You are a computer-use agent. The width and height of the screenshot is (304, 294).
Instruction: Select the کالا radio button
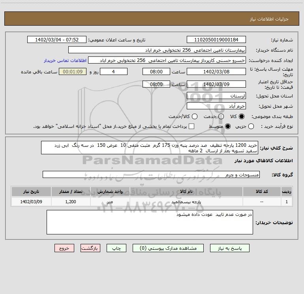pos(242,116)
